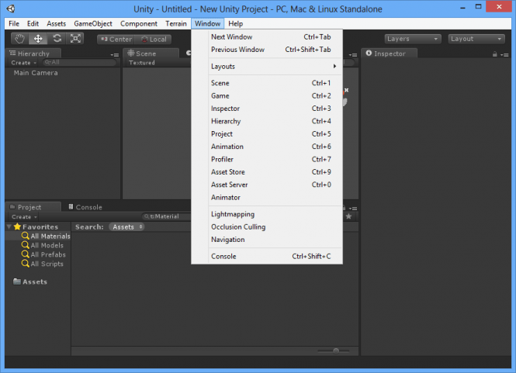Viewport: 516px width, 373px height.
Task: Toggle Center pivot mode
Action: point(116,40)
